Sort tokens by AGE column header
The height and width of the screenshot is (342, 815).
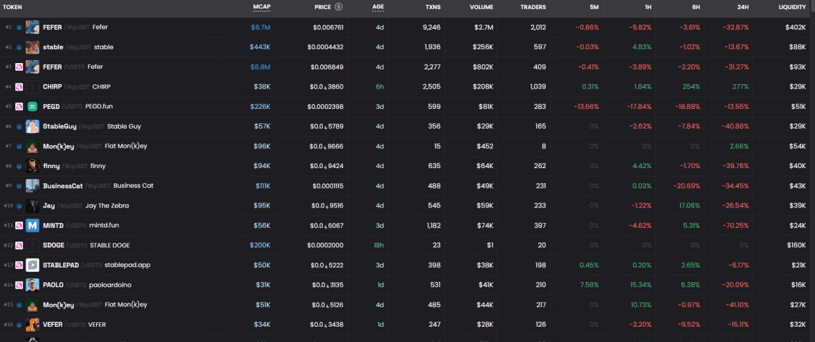tap(378, 7)
